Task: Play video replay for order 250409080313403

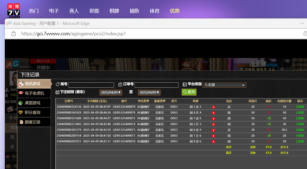Action: coord(213,124)
